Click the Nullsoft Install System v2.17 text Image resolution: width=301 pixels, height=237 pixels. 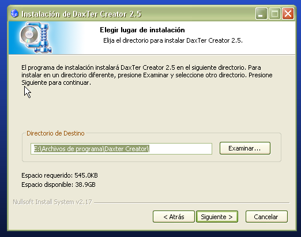coord(52,202)
